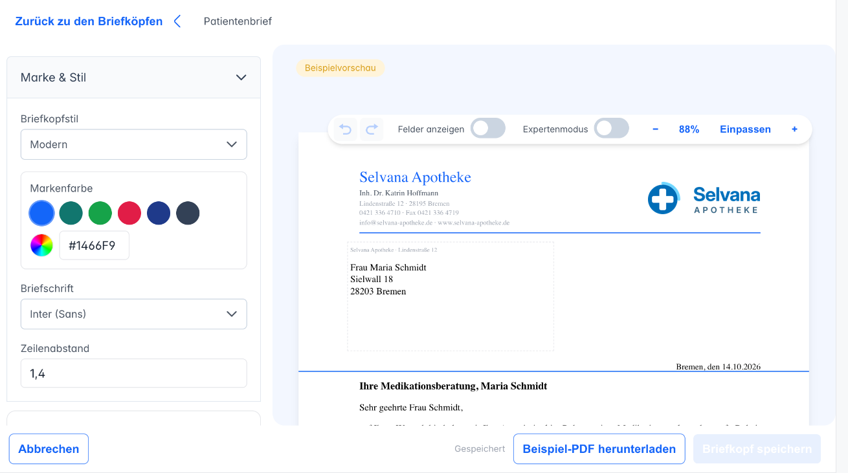
Task: Open the Briefkopfstil dropdown
Action: (x=133, y=144)
